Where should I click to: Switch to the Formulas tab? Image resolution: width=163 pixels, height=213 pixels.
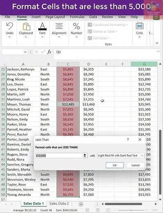tap(77, 17)
